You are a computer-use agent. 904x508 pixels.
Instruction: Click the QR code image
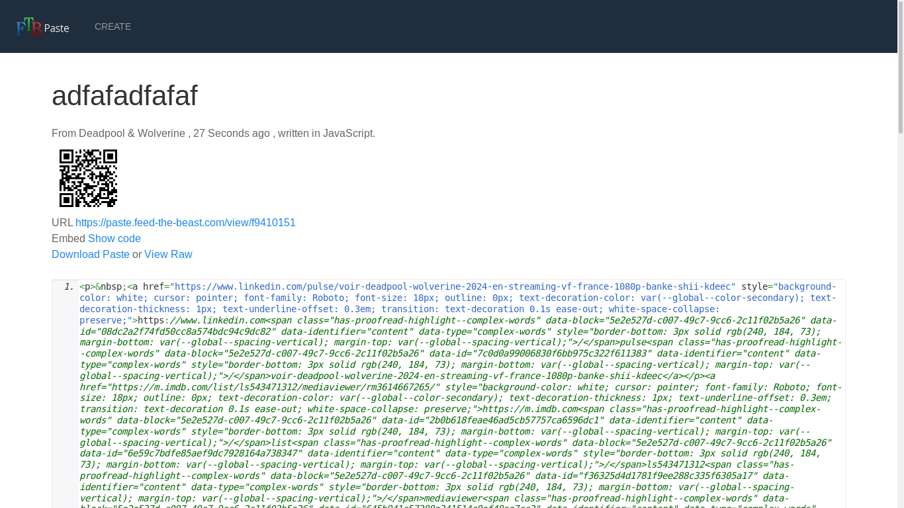pyautogui.click(x=88, y=178)
